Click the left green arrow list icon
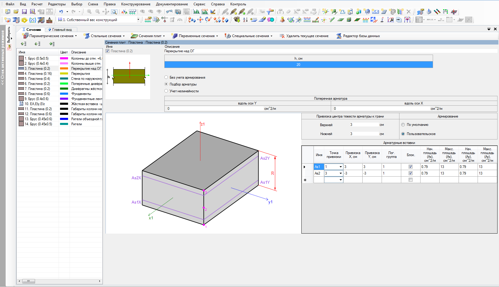Image resolution: width=499 pixels, height=287 pixels. pyautogui.click(x=23, y=44)
